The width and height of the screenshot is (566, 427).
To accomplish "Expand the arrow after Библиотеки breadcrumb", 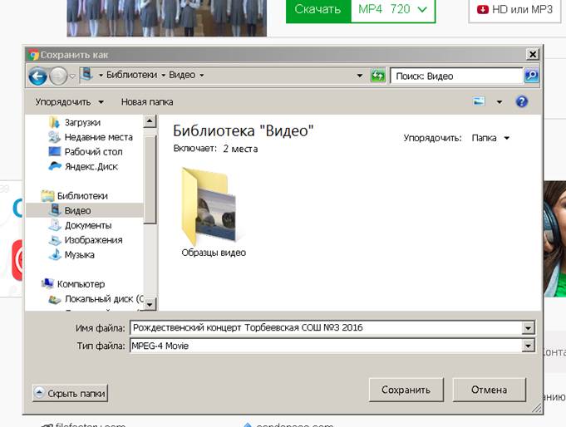I will click(x=163, y=75).
